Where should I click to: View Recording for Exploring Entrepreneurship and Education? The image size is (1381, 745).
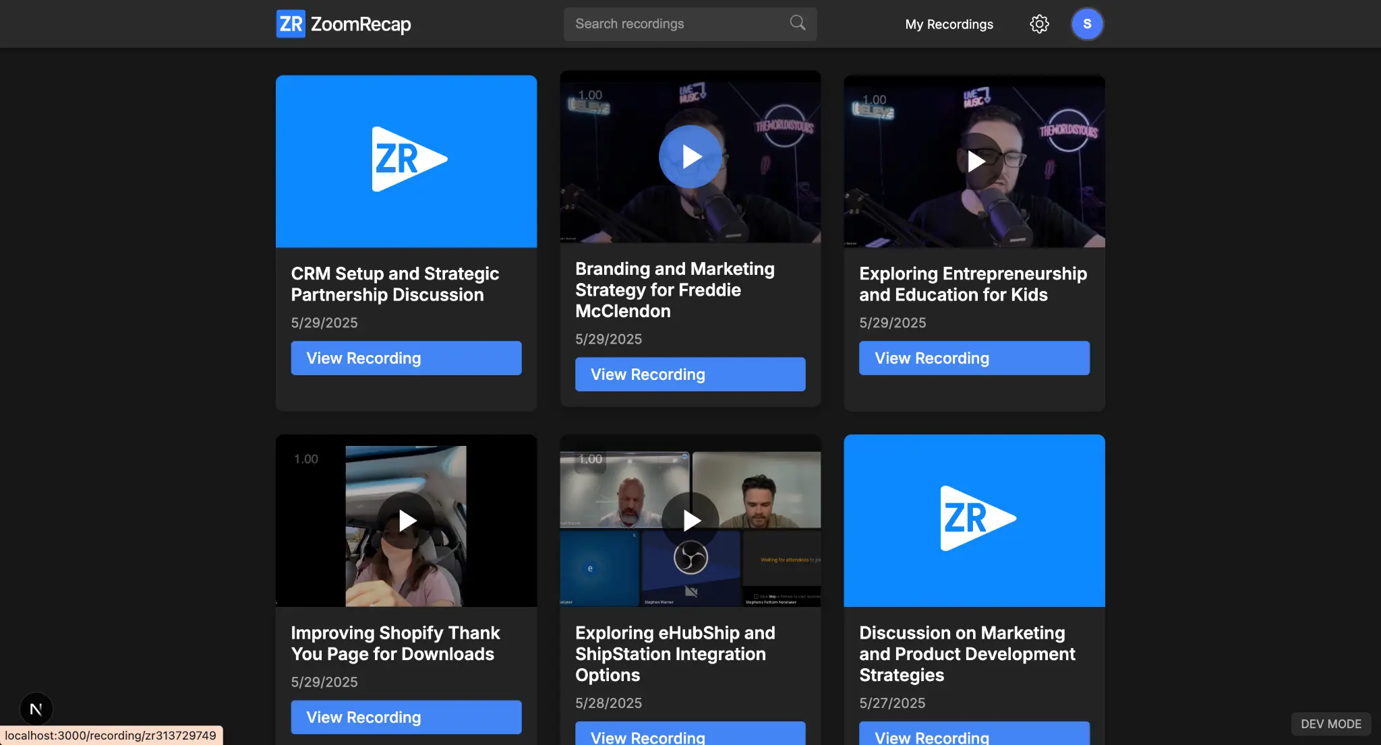coord(974,358)
